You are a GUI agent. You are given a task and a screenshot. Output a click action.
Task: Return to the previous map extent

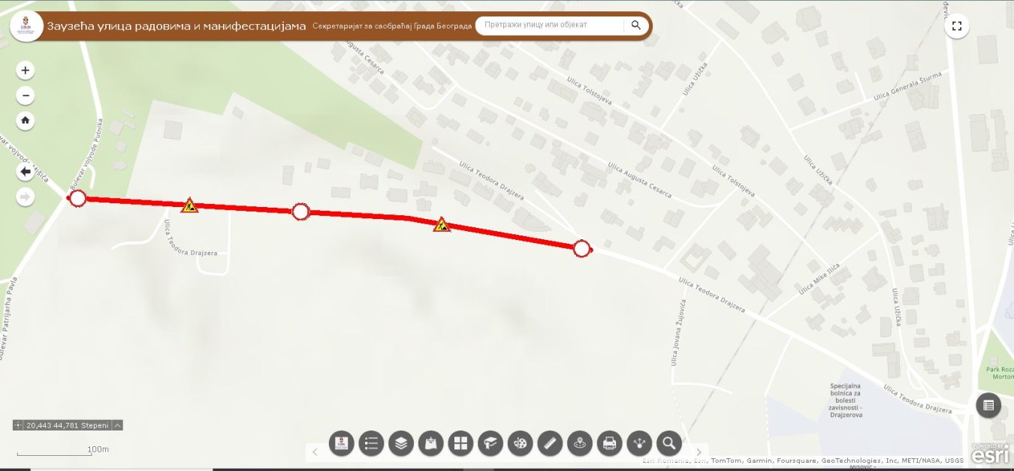point(26,172)
